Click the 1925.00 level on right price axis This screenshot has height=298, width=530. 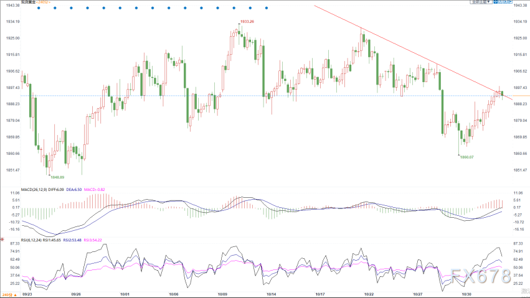point(520,38)
